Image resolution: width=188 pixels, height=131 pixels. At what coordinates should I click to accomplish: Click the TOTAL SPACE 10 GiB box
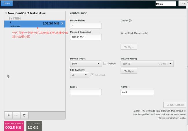pos(34,126)
